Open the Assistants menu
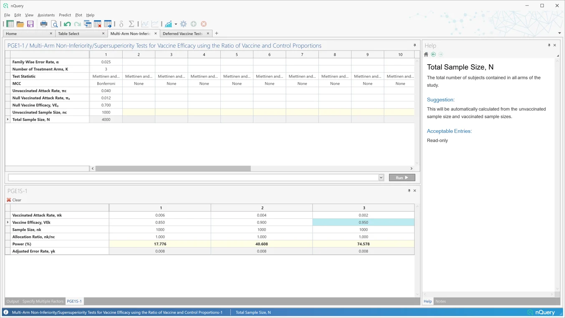 [46, 15]
